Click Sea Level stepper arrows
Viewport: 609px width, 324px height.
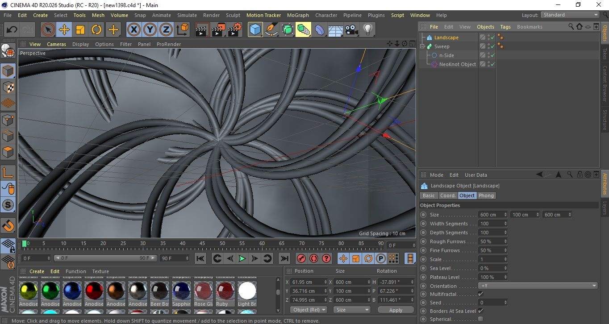[505, 268]
